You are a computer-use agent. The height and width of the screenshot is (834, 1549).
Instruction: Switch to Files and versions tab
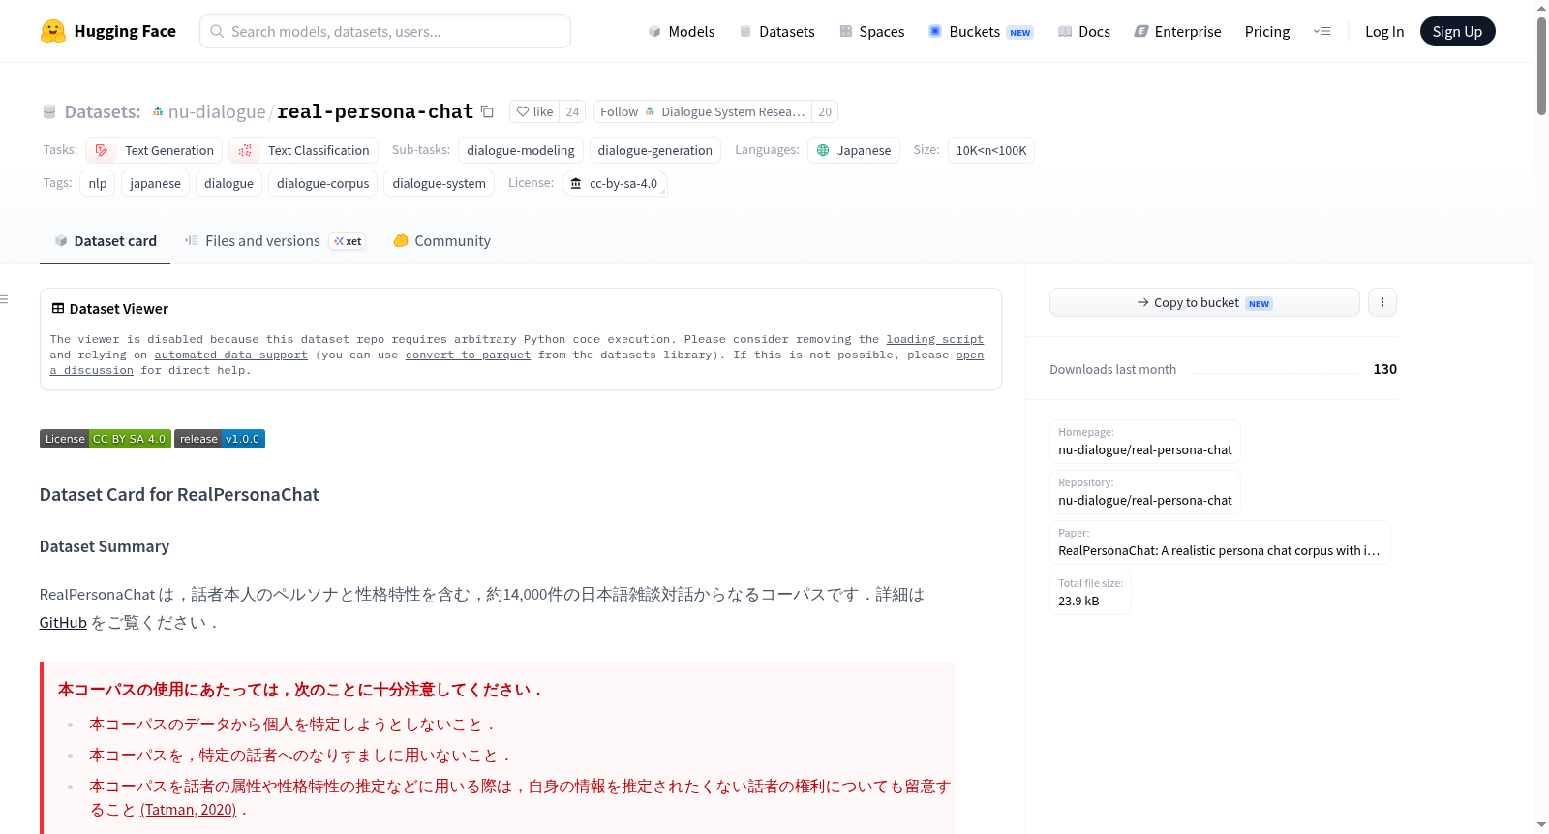(275, 241)
